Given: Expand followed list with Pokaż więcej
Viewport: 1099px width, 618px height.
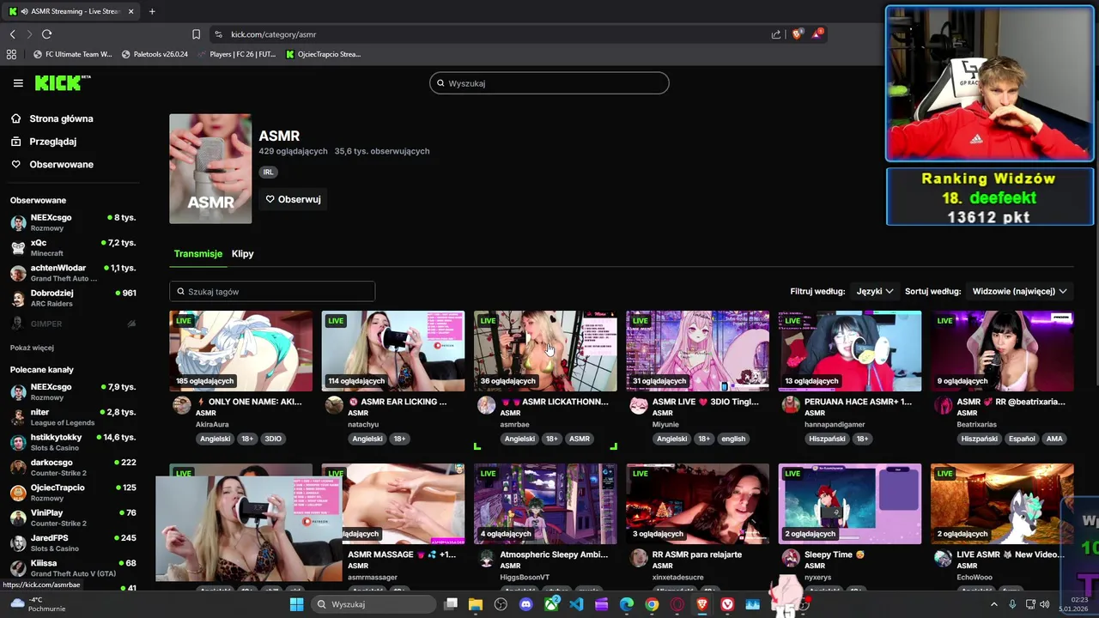Looking at the screenshot, I should tap(32, 348).
